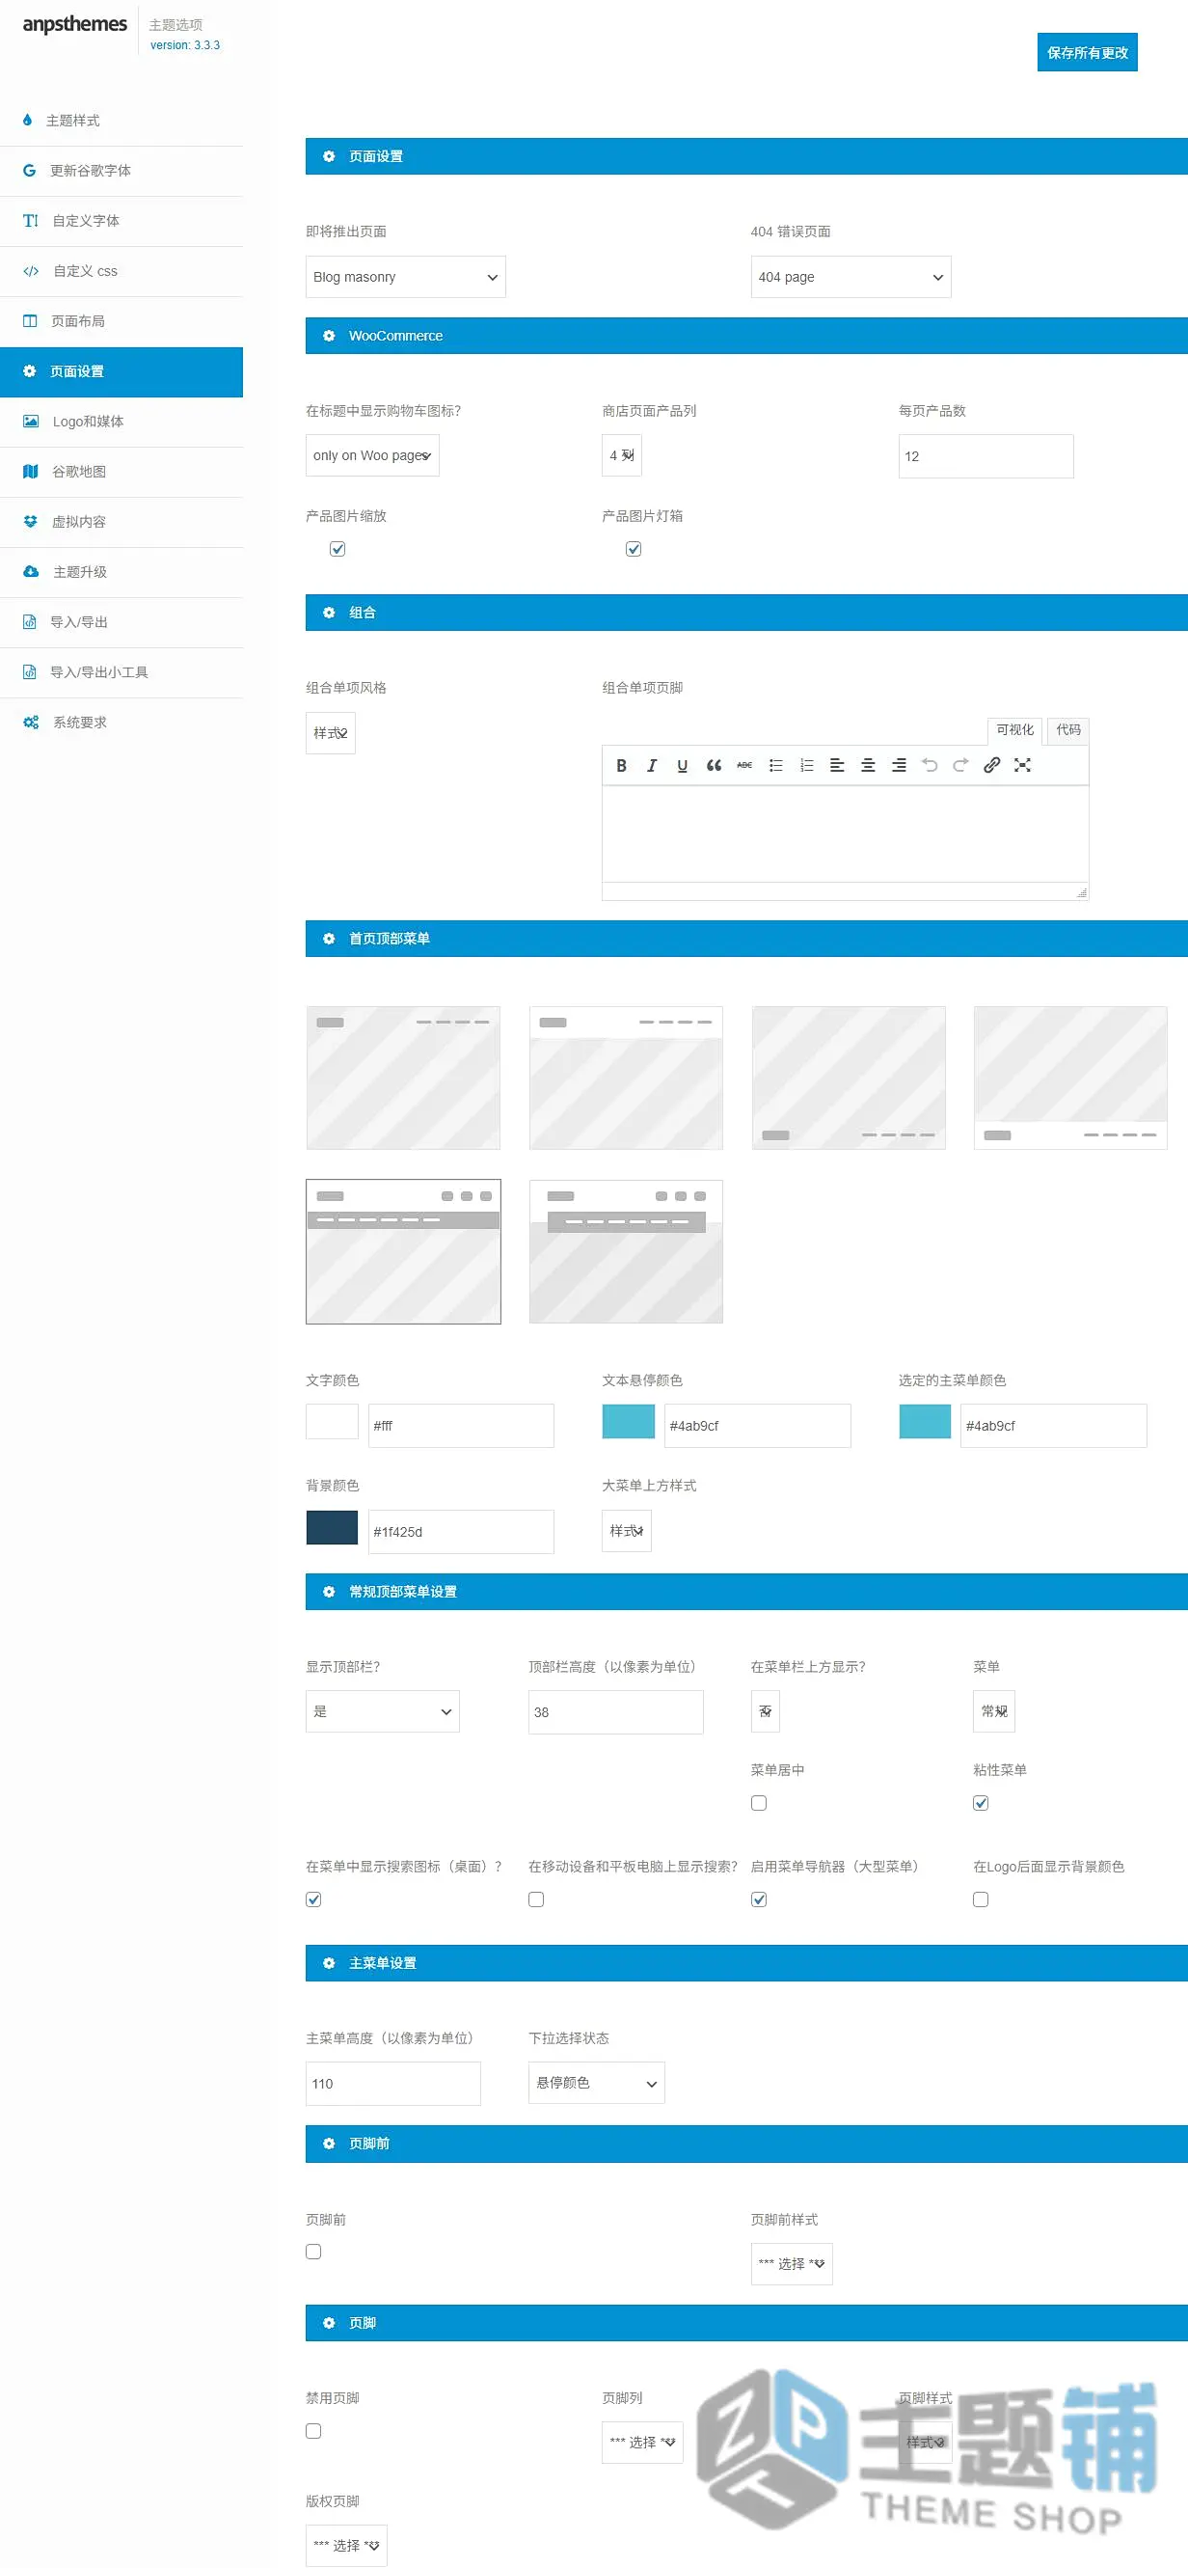Click the anpsthemes logo link

pos(75,24)
